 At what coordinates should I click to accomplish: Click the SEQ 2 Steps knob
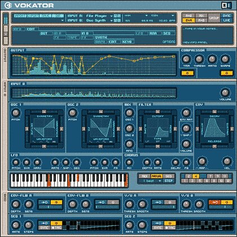142,225
